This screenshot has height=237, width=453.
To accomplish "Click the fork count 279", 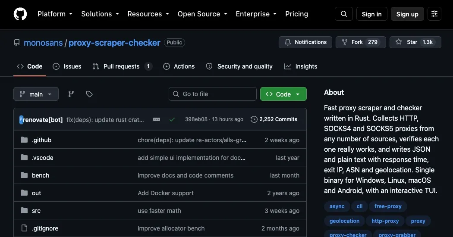I will tap(373, 42).
